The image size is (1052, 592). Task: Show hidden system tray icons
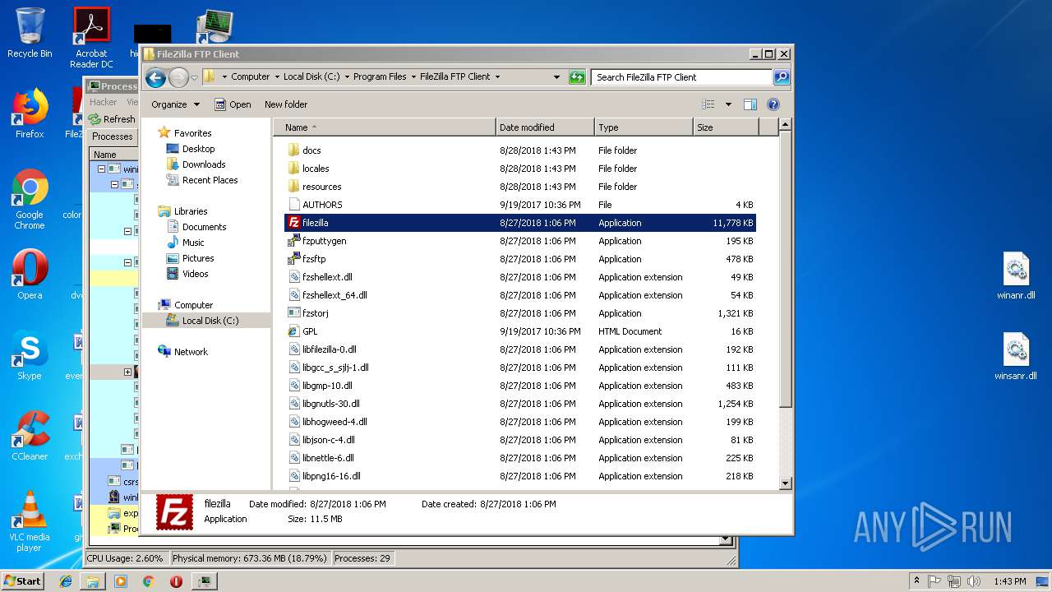click(916, 580)
